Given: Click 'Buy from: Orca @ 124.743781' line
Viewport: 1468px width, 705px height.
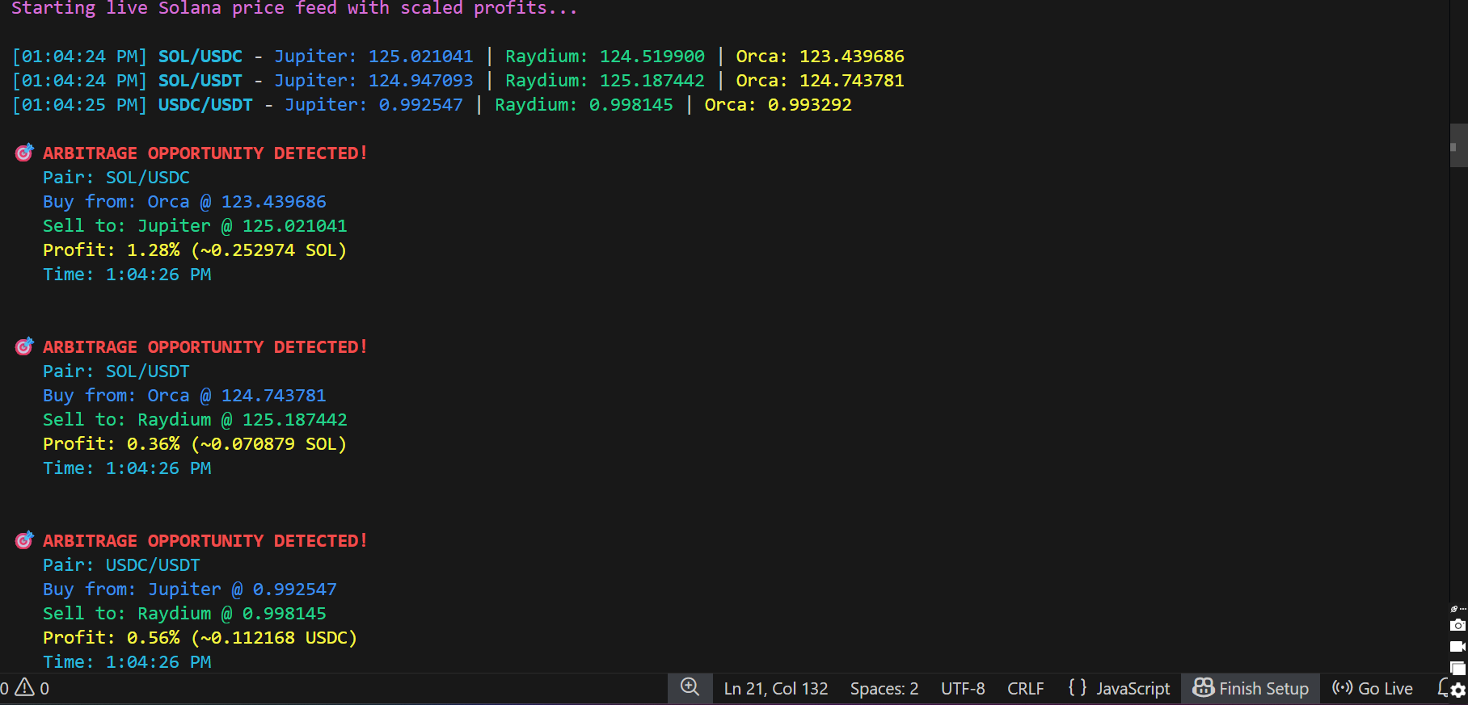Looking at the screenshot, I should point(184,396).
